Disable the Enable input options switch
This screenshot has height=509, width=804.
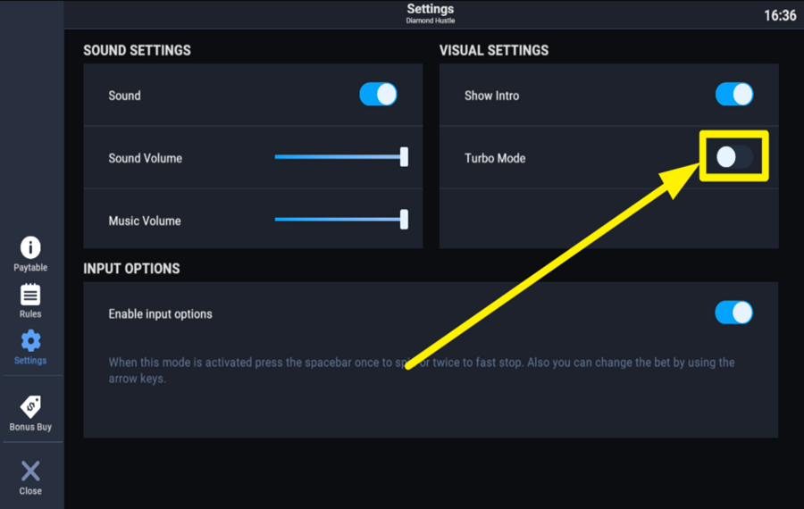pos(733,313)
